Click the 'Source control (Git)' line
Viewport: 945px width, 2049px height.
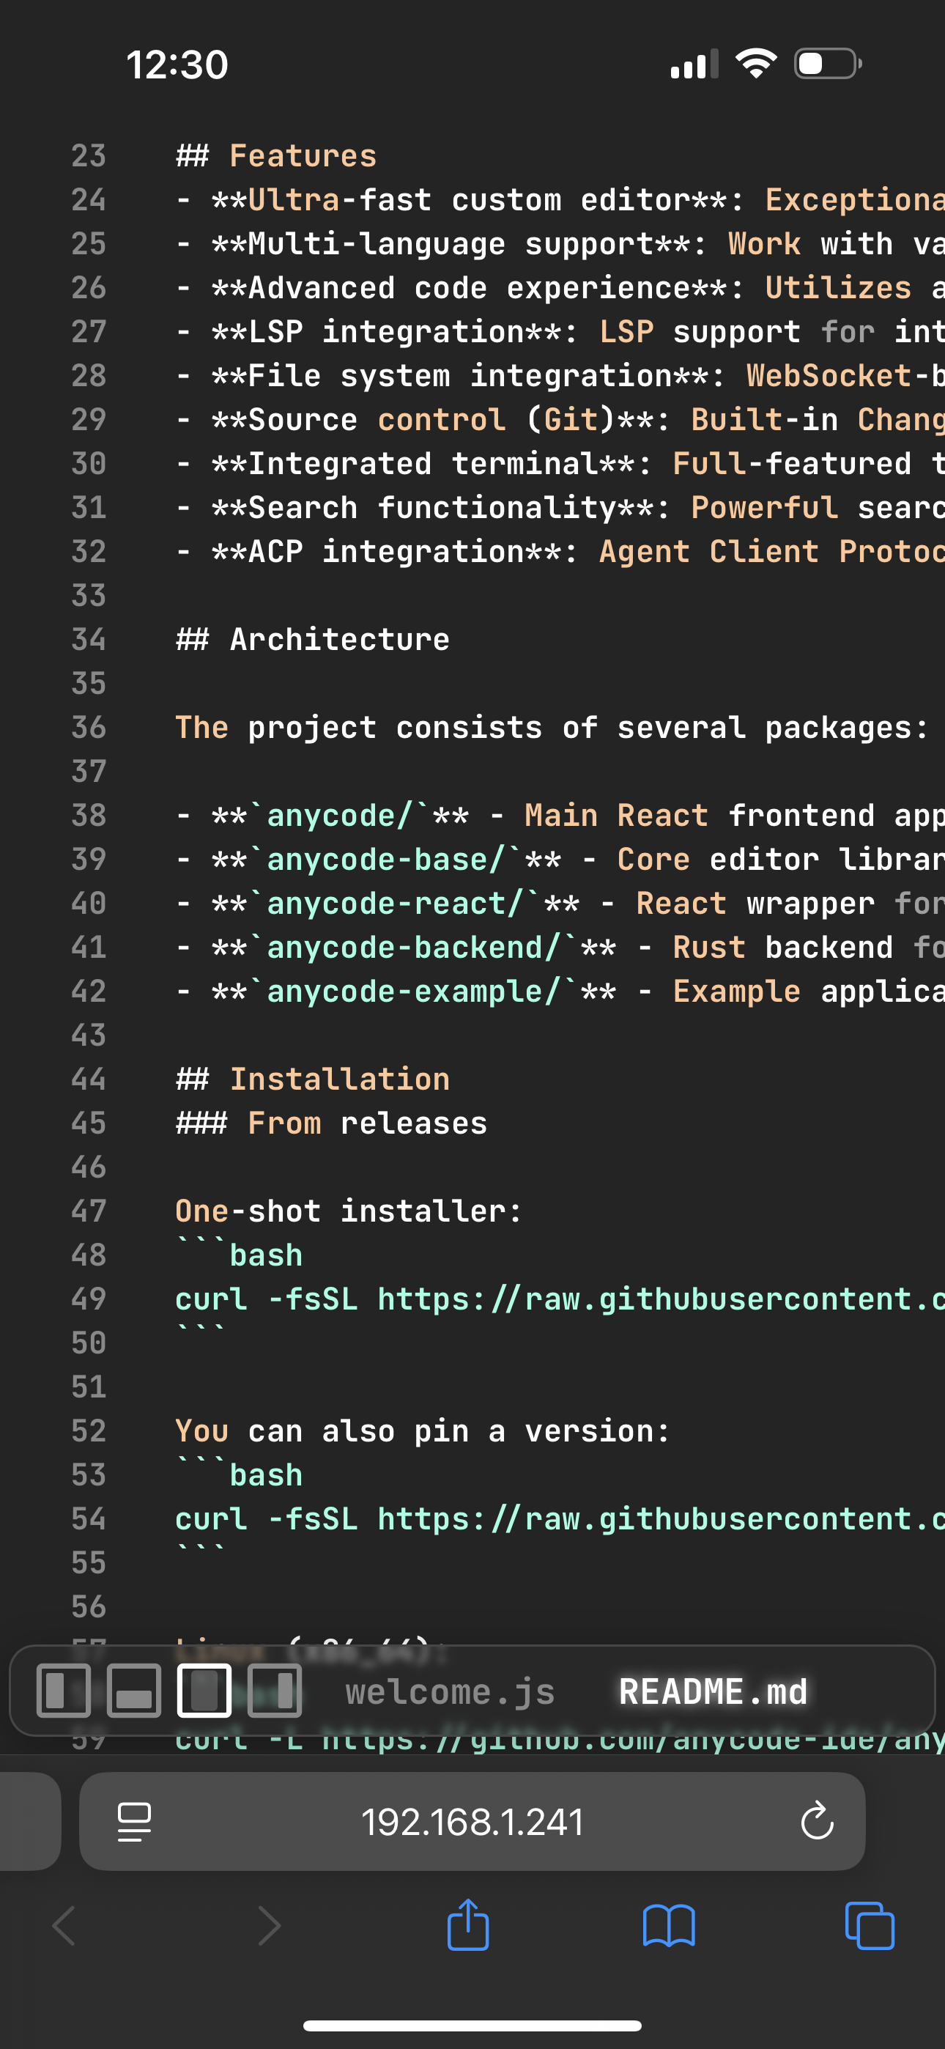[560, 419]
